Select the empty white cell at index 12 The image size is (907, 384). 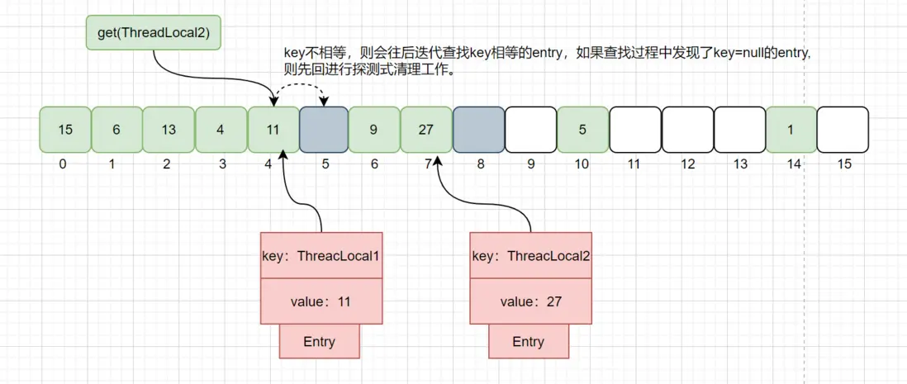(687, 130)
